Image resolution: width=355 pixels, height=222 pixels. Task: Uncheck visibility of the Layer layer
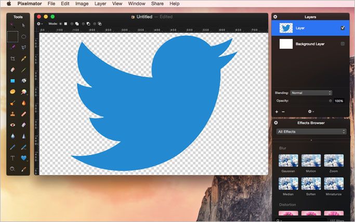343,28
